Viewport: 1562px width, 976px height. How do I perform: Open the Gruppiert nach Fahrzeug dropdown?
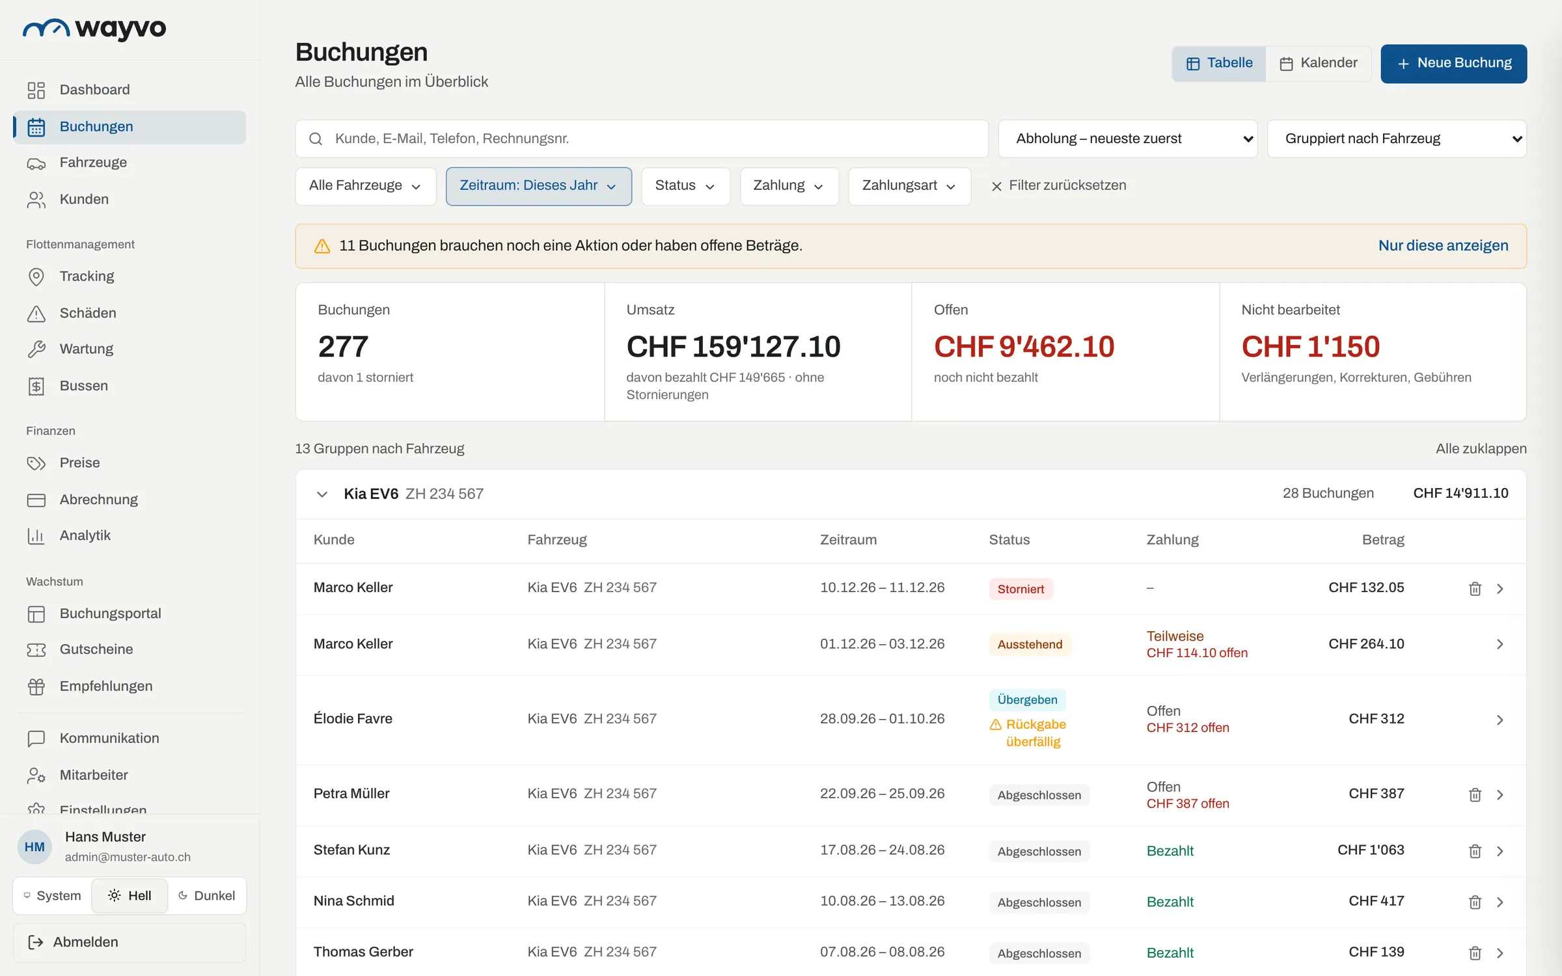click(x=1397, y=139)
